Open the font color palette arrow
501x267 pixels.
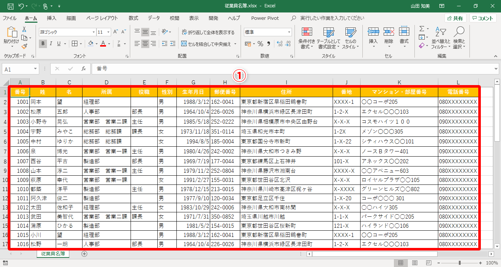[109, 44]
